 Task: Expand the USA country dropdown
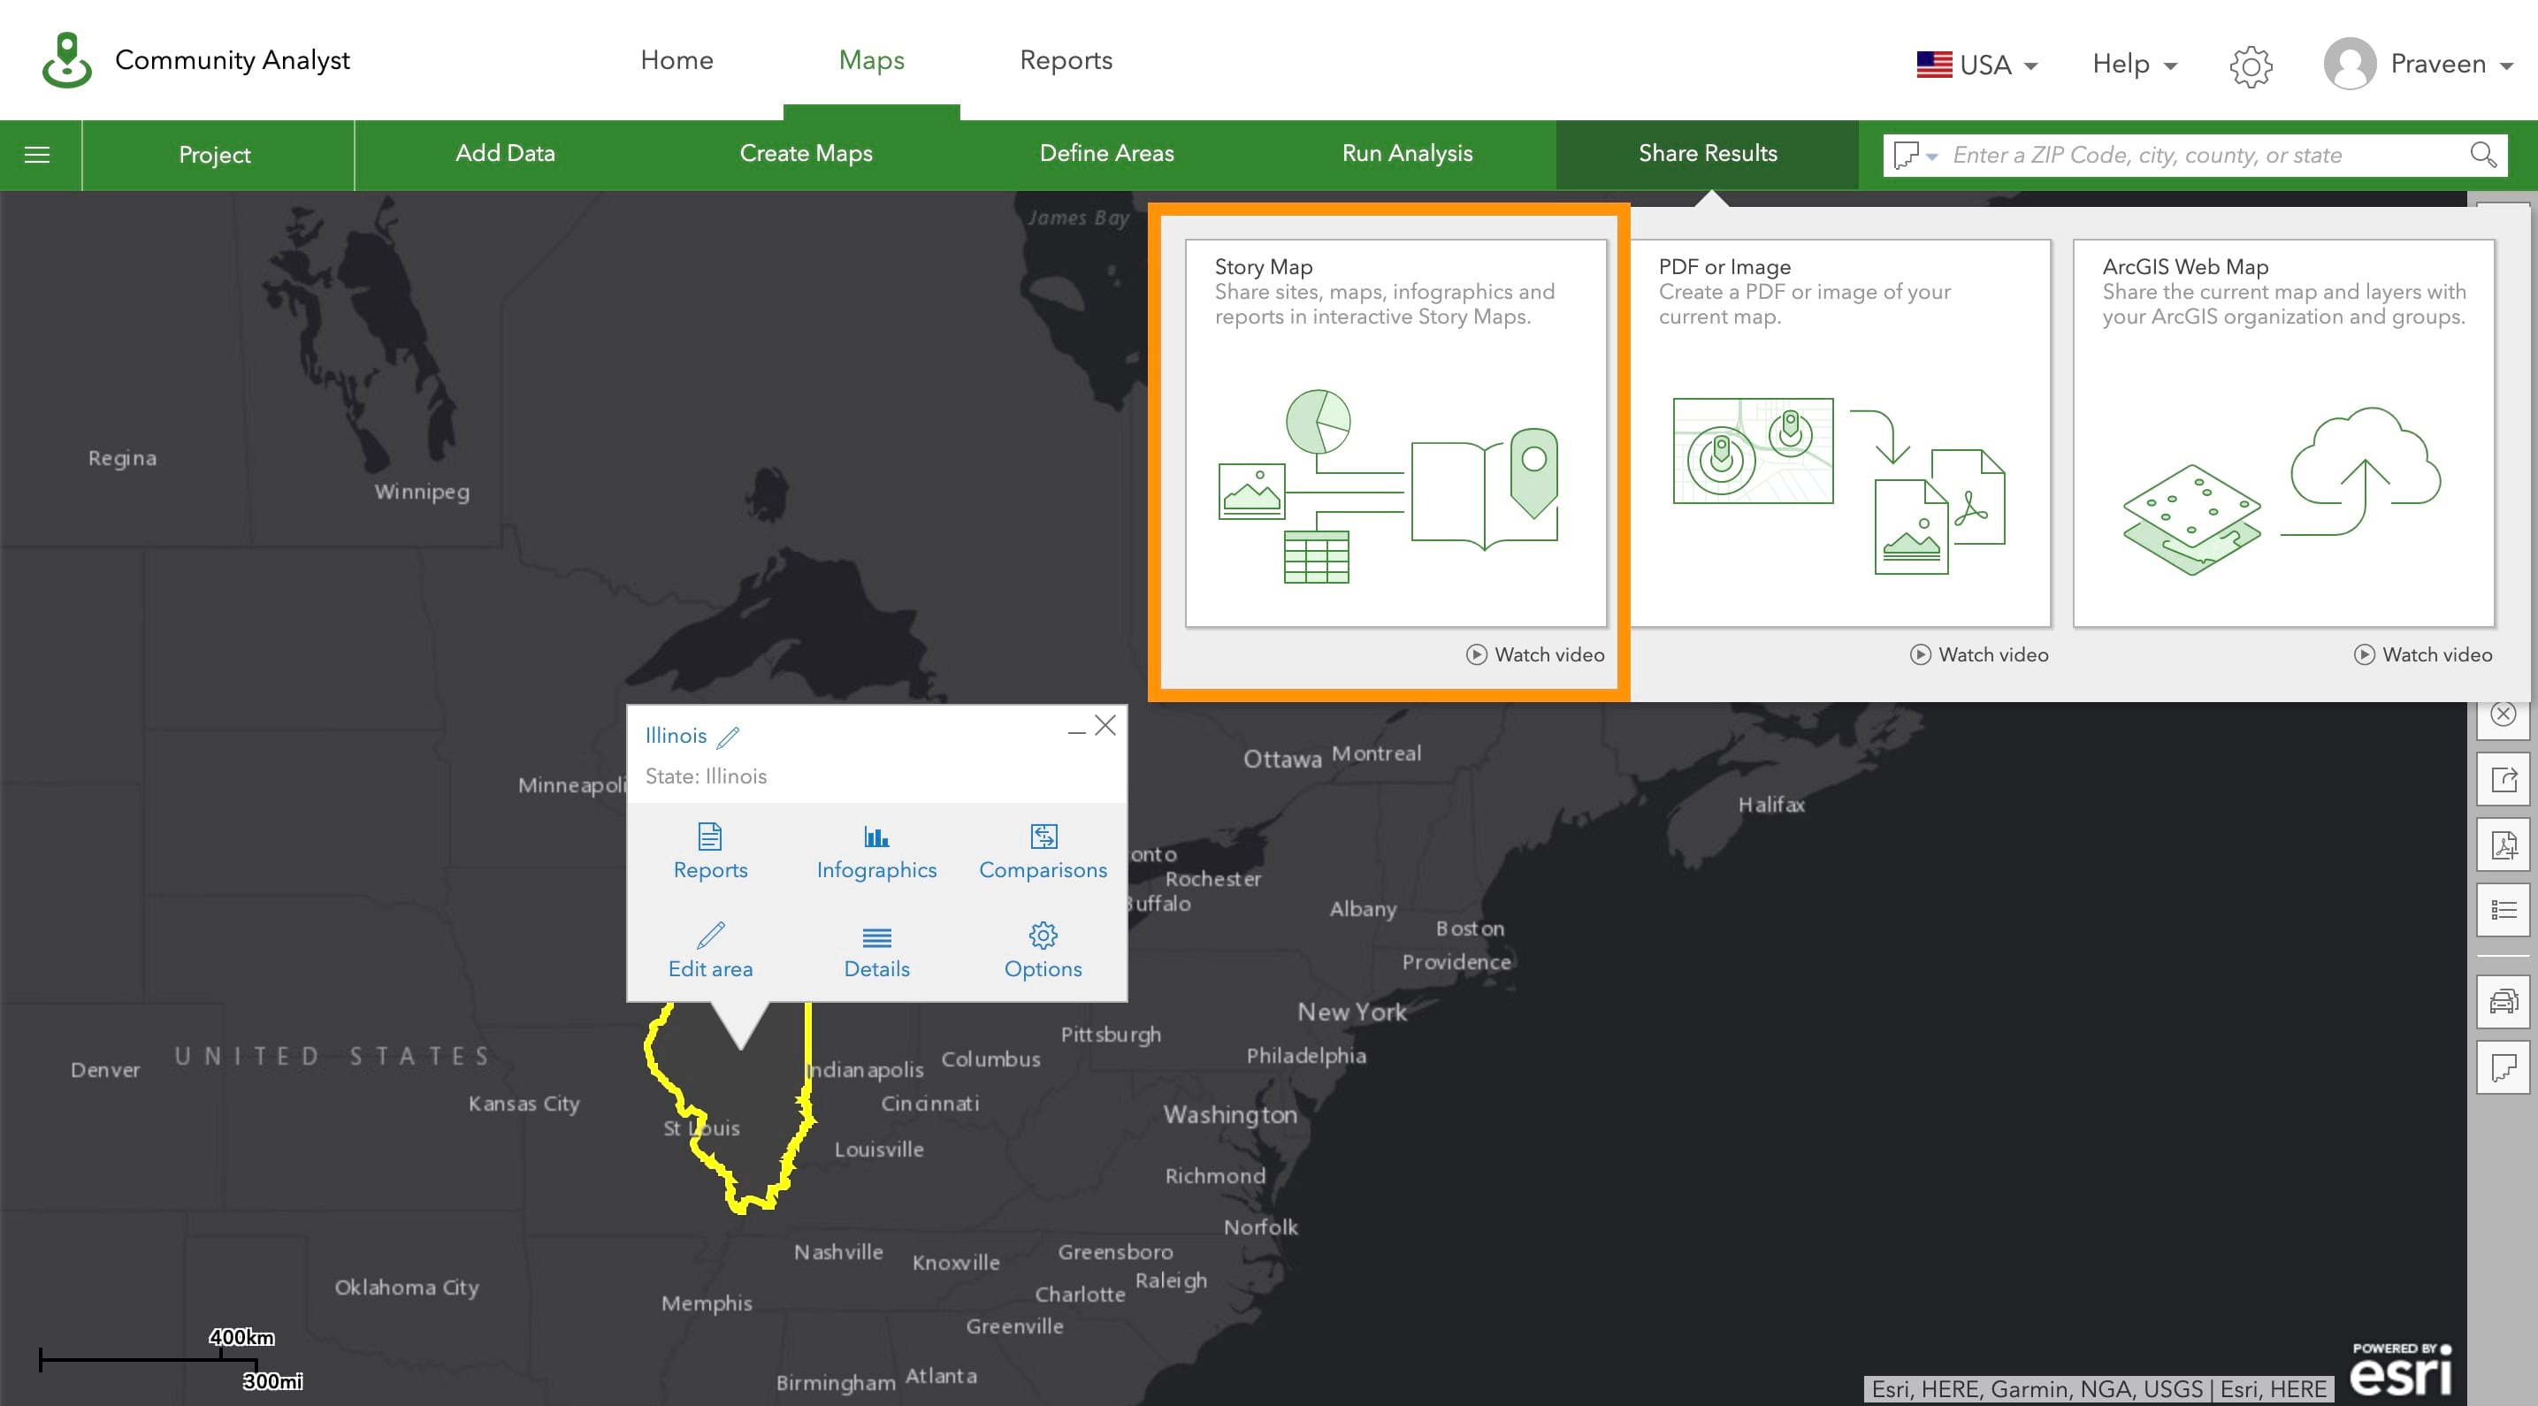click(x=1976, y=65)
